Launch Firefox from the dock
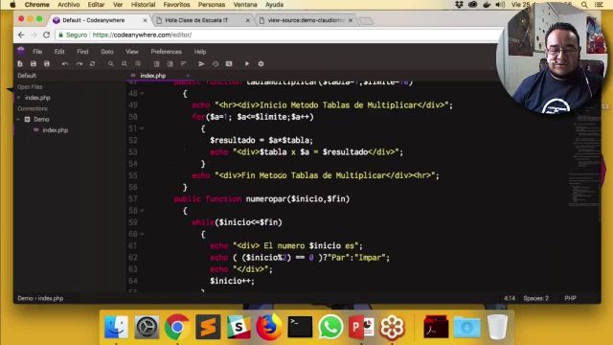The height and width of the screenshot is (345, 613). [x=269, y=327]
